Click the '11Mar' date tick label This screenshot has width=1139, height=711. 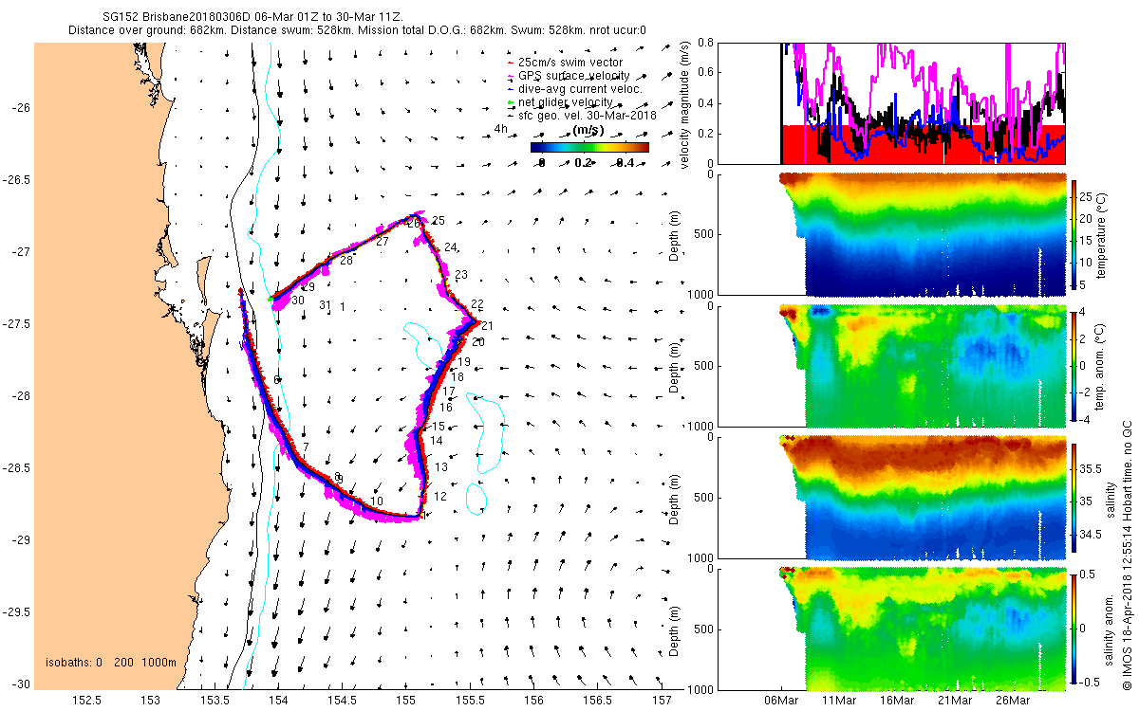click(x=838, y=701)
